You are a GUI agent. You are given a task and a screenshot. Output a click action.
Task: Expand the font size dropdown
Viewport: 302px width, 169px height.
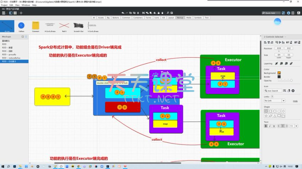[x=296, y=126]
